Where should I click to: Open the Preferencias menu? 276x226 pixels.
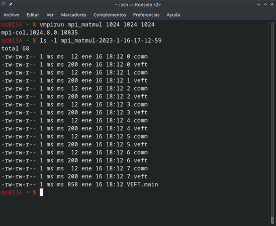pos(146,15)
